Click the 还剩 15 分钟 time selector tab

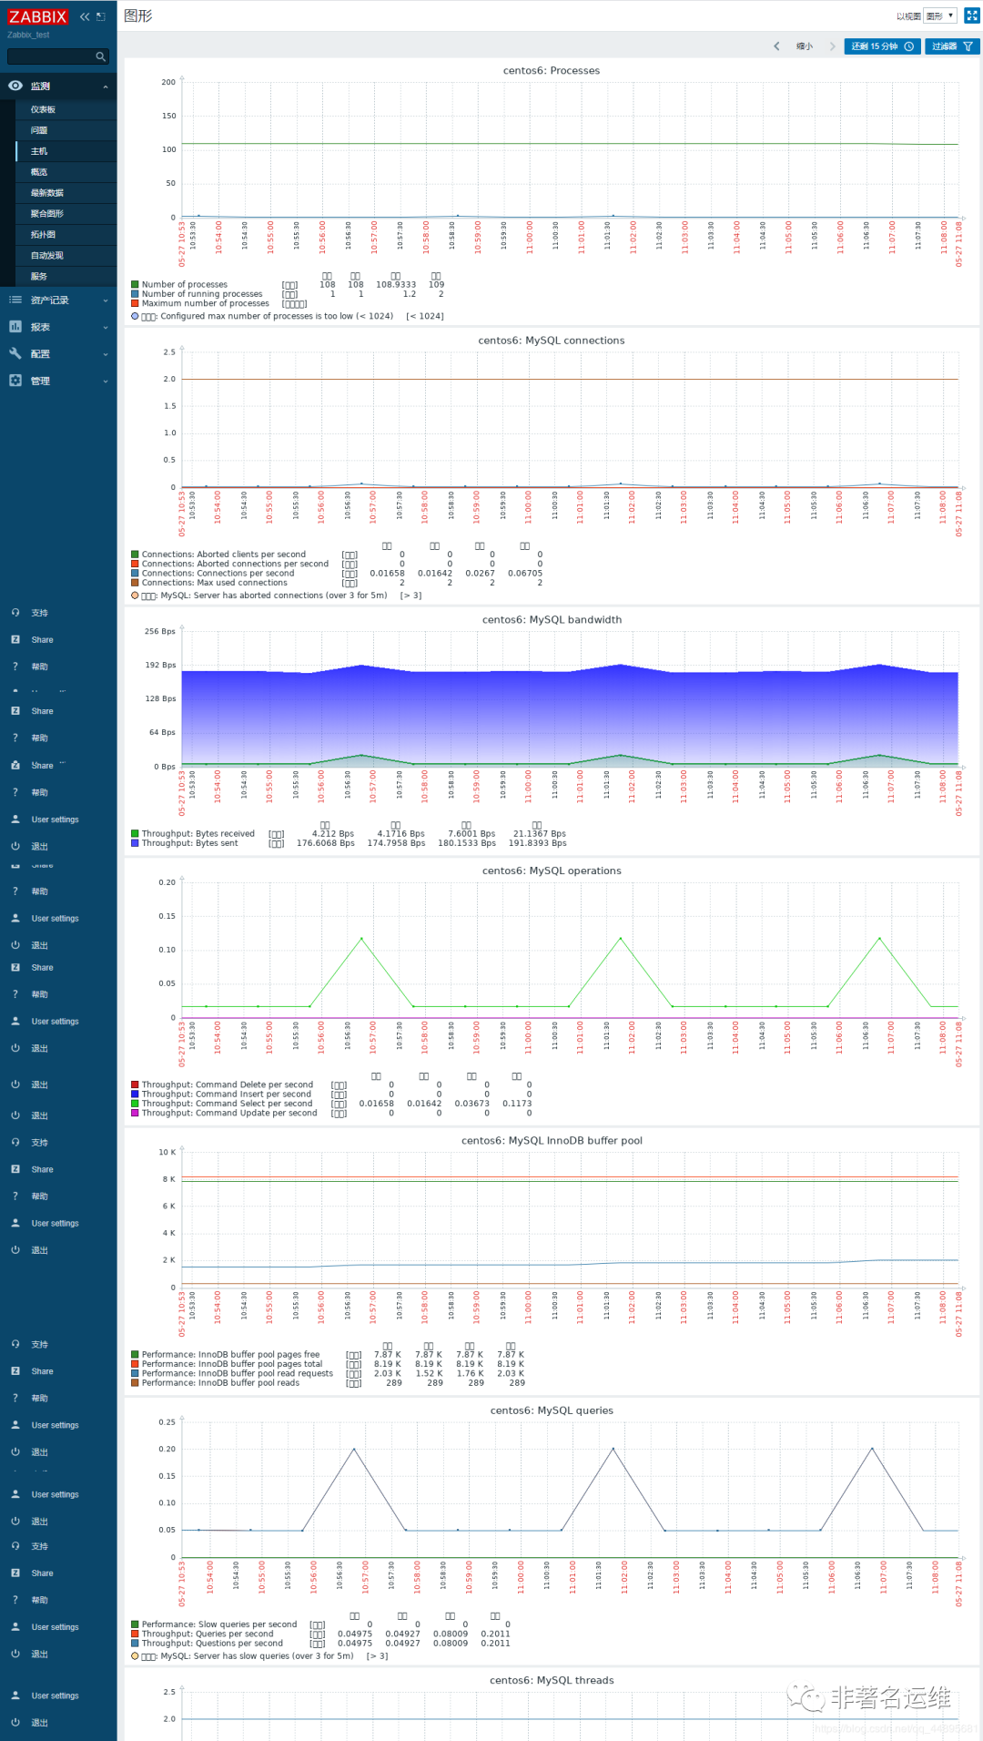click(x=882, y=46)
